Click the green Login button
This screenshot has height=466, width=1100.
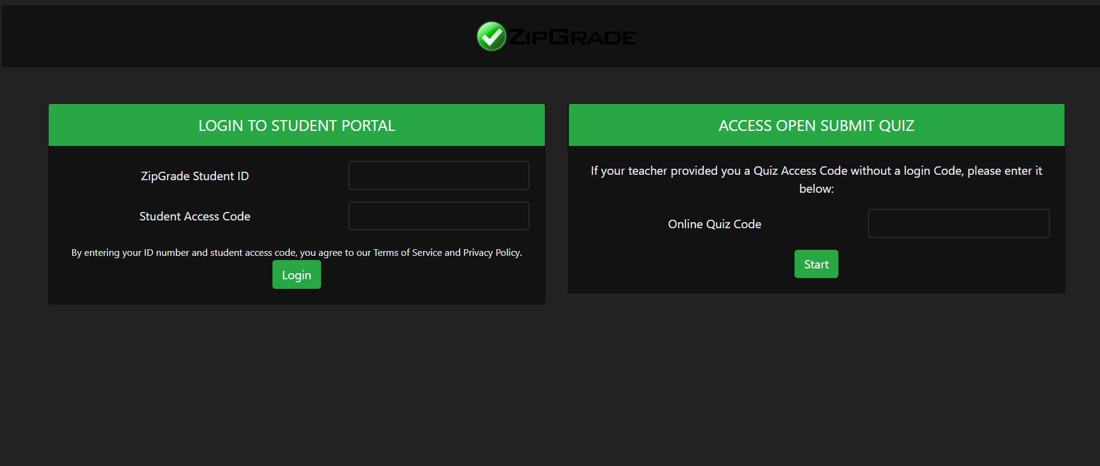coord(296,274)
